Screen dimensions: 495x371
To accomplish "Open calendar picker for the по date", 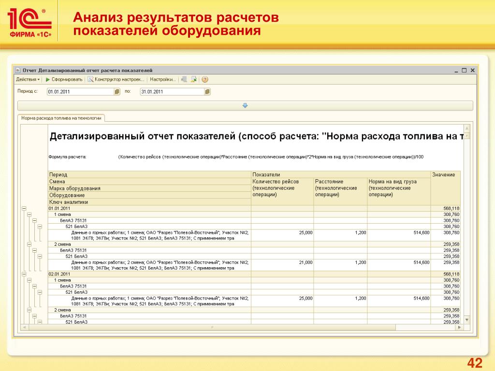I will tap(207, 92).
